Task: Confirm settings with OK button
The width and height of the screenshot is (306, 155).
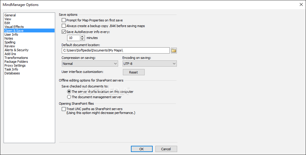Action: pyautogui.click(x=142, y=149)
